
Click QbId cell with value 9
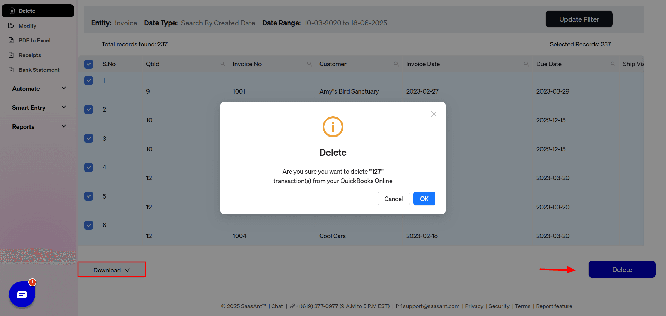148,91
